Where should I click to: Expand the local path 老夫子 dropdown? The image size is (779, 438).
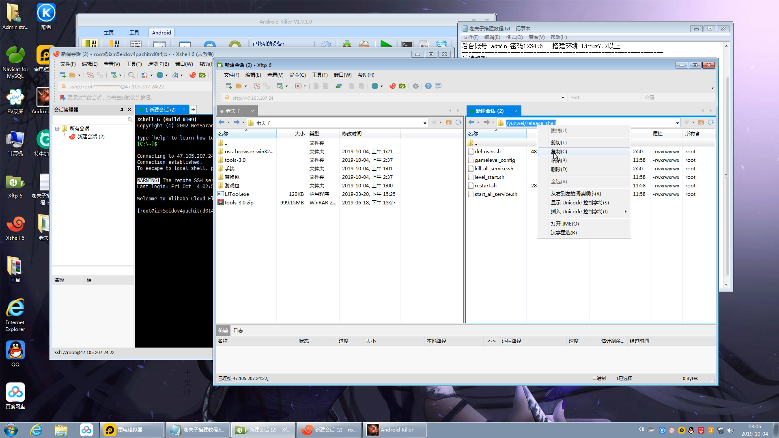point(425,123)
